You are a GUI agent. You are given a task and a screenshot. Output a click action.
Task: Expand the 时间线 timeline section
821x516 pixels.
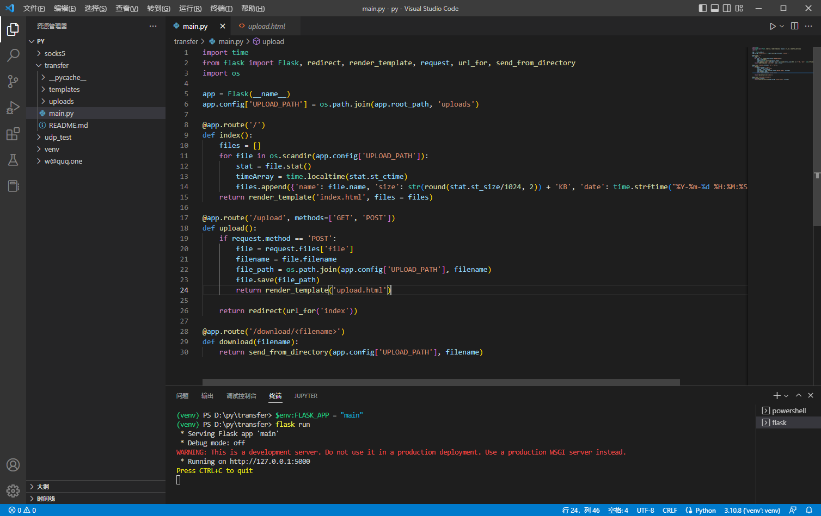(x=96, y=499)
